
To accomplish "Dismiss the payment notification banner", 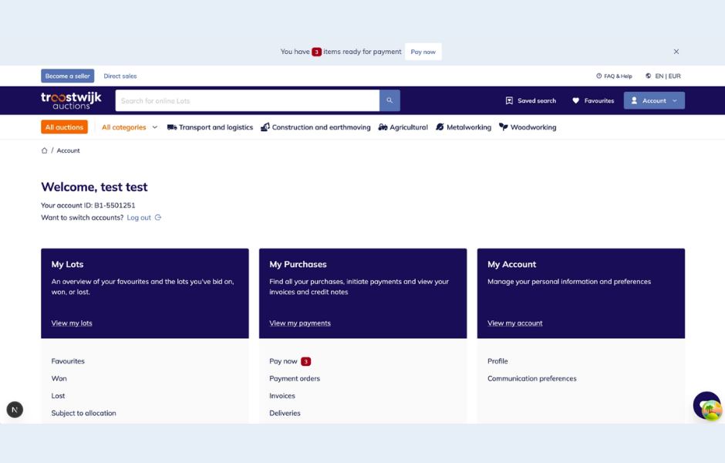I will (x=676, y=52).
